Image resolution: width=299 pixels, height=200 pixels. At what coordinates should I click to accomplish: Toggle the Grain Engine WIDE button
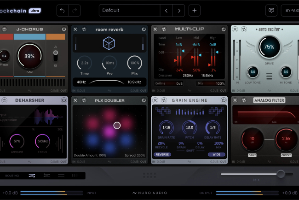pos(217,154)
